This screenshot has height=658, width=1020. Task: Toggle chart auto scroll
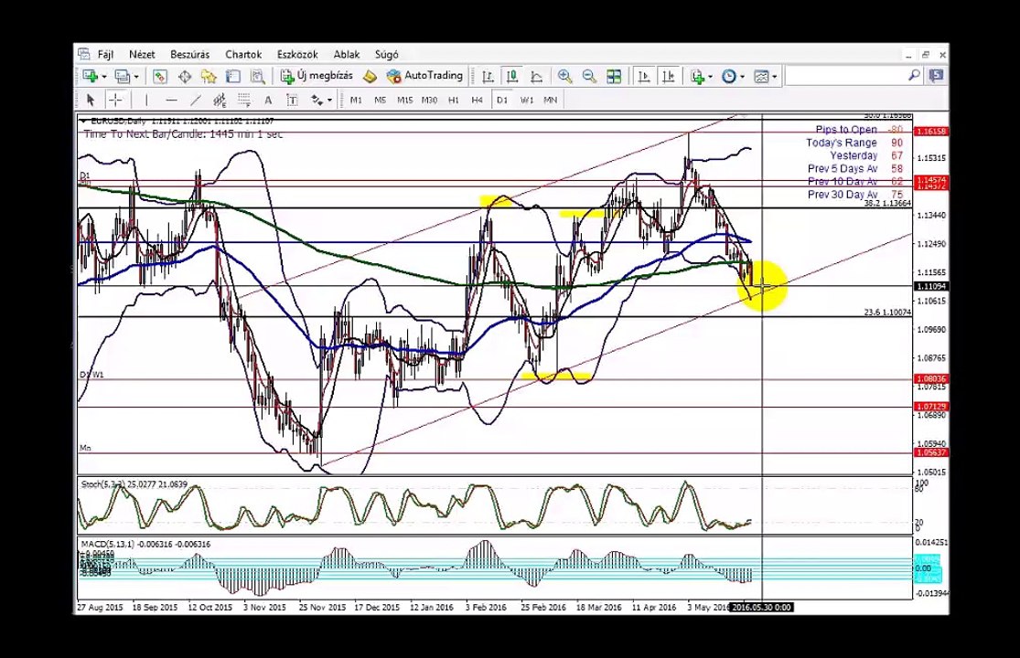(x=644, y=77)
